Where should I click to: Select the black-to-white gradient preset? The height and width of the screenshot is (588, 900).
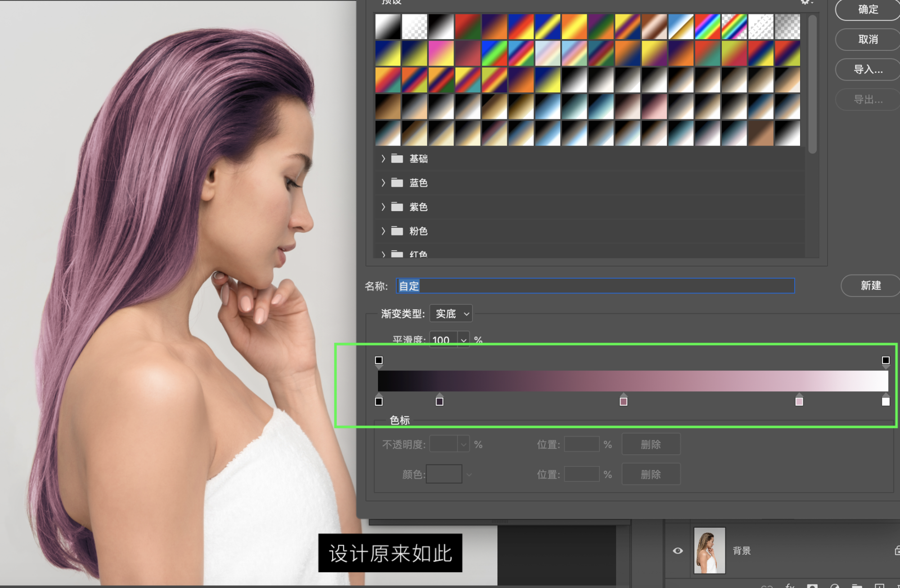[441, 27]
